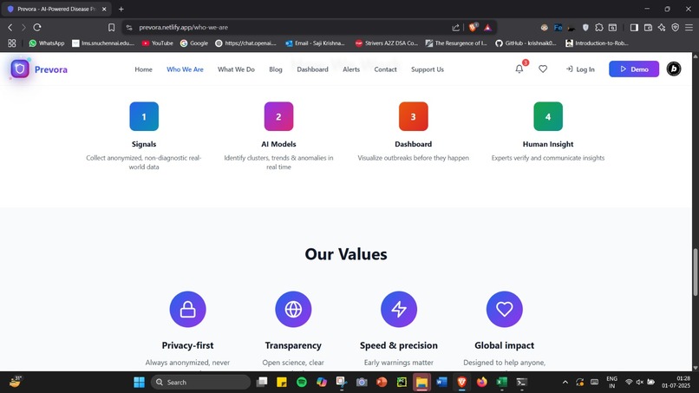
Task: Open the GitHub bookmark
Action: tap(526, 43)
